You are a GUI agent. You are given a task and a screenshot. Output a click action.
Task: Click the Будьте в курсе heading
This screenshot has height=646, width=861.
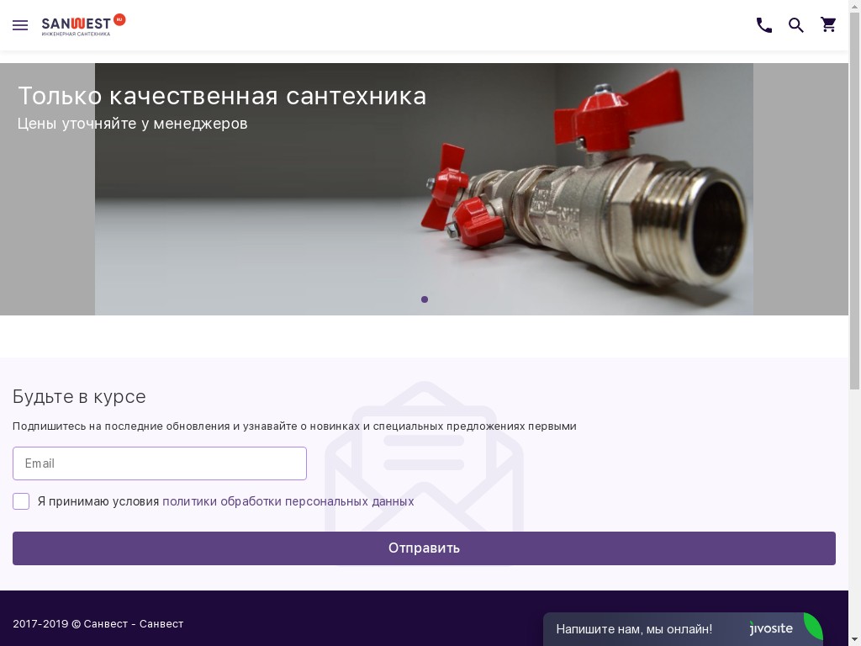[79, 397]
